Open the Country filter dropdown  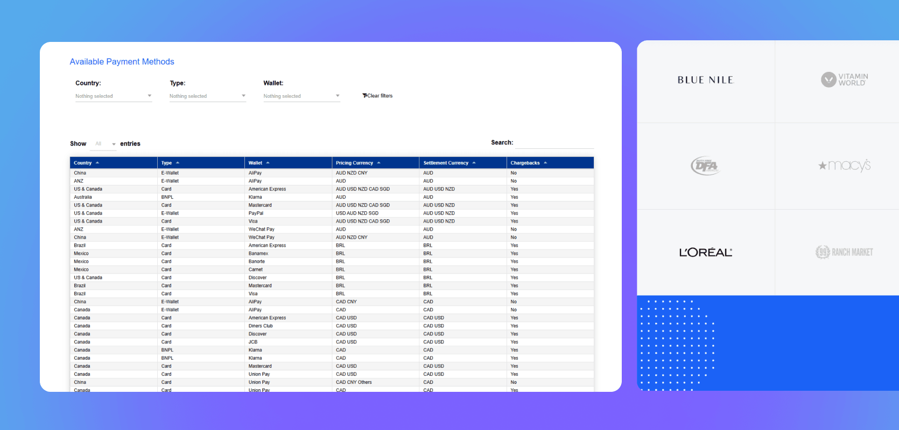(x=114, y=96)
